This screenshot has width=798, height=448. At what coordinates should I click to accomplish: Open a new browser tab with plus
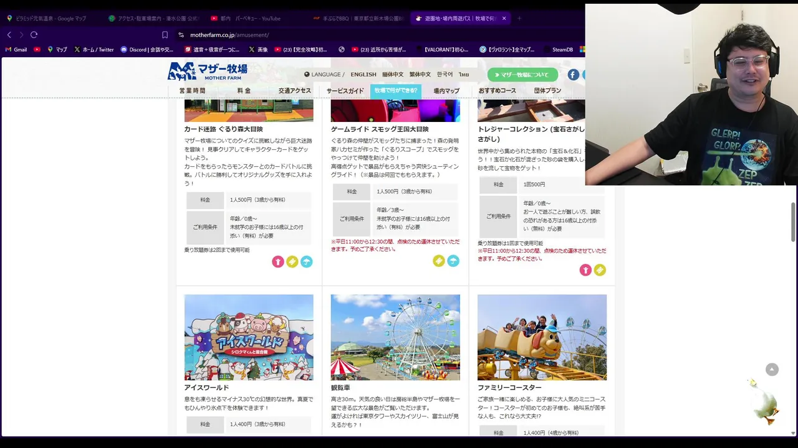[519, 18]
